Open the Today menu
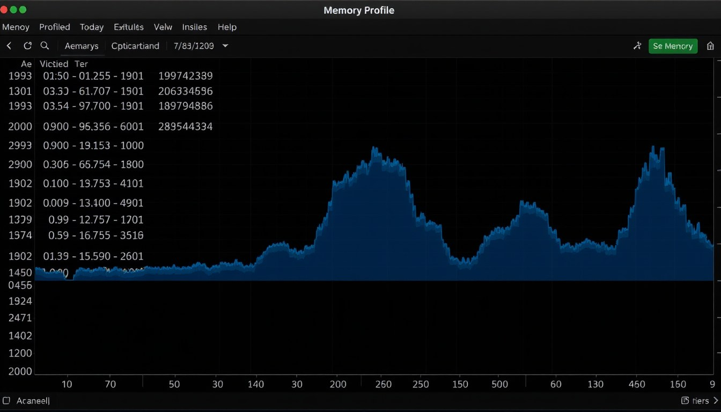 click(x=92, y=27)
